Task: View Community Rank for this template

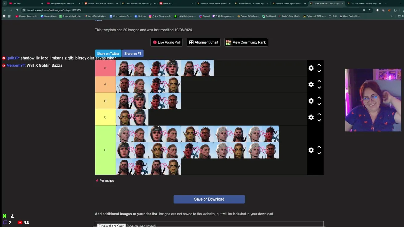Action: 246,42
